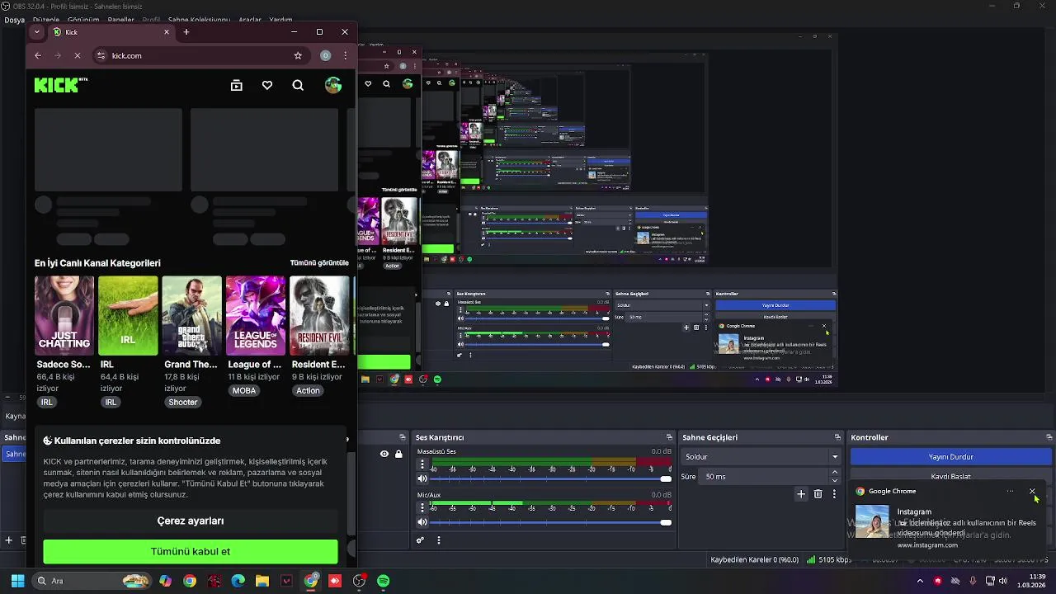Open Resident Evil category thumbnail
The image size is (1056, 594).
(x=319, y=316)
